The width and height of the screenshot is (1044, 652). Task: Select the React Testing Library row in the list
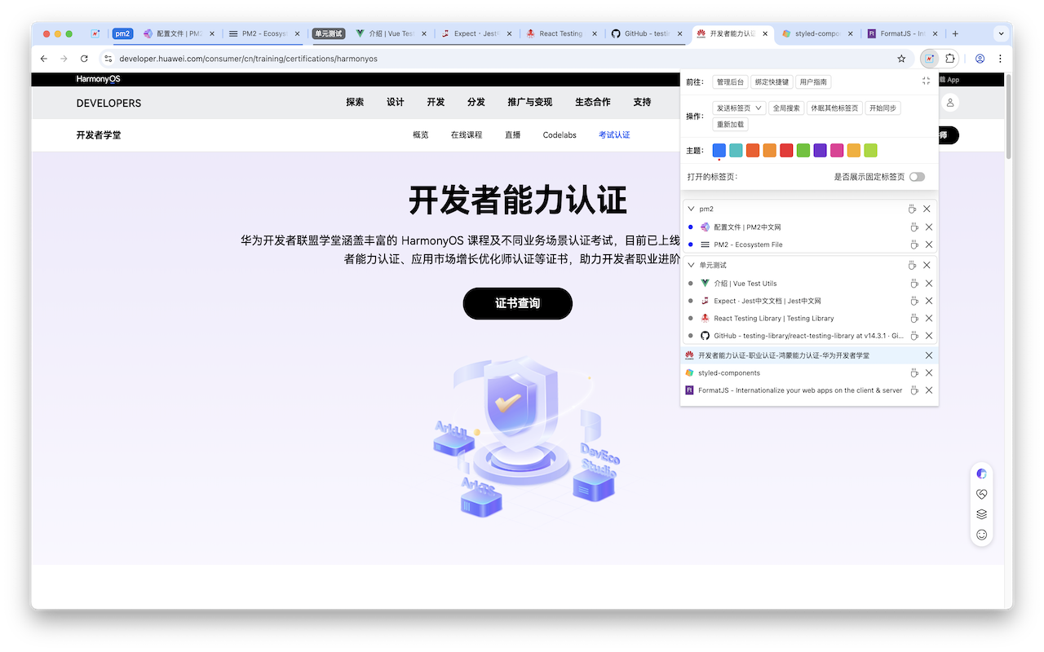809,319
